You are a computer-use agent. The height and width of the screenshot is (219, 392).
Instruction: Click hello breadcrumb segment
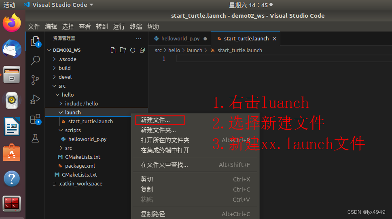174,51
